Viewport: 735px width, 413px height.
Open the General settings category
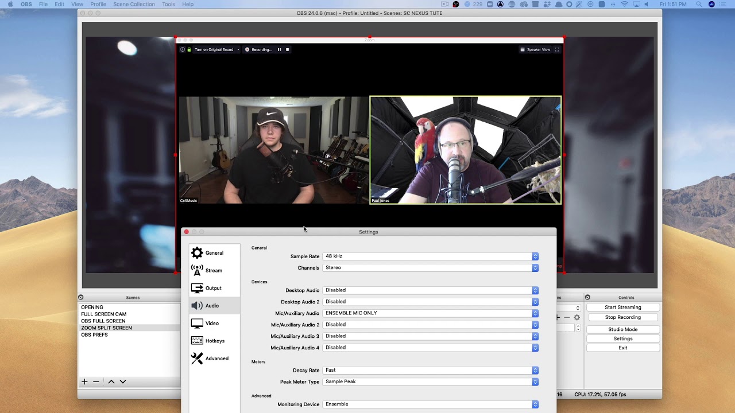pyautogui.click(x=214, y=253)
